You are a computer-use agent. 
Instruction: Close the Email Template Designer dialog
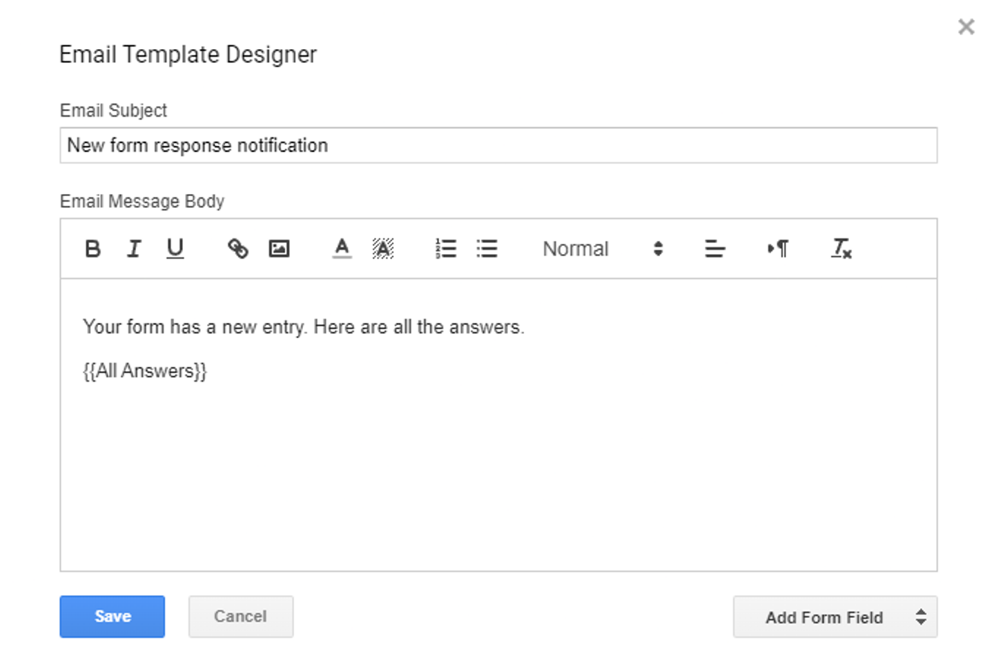tap(966, 27)
